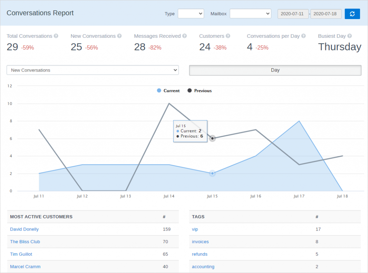Open the Total Conversations help tooltip
368x273 pixels.
point(56,36)
